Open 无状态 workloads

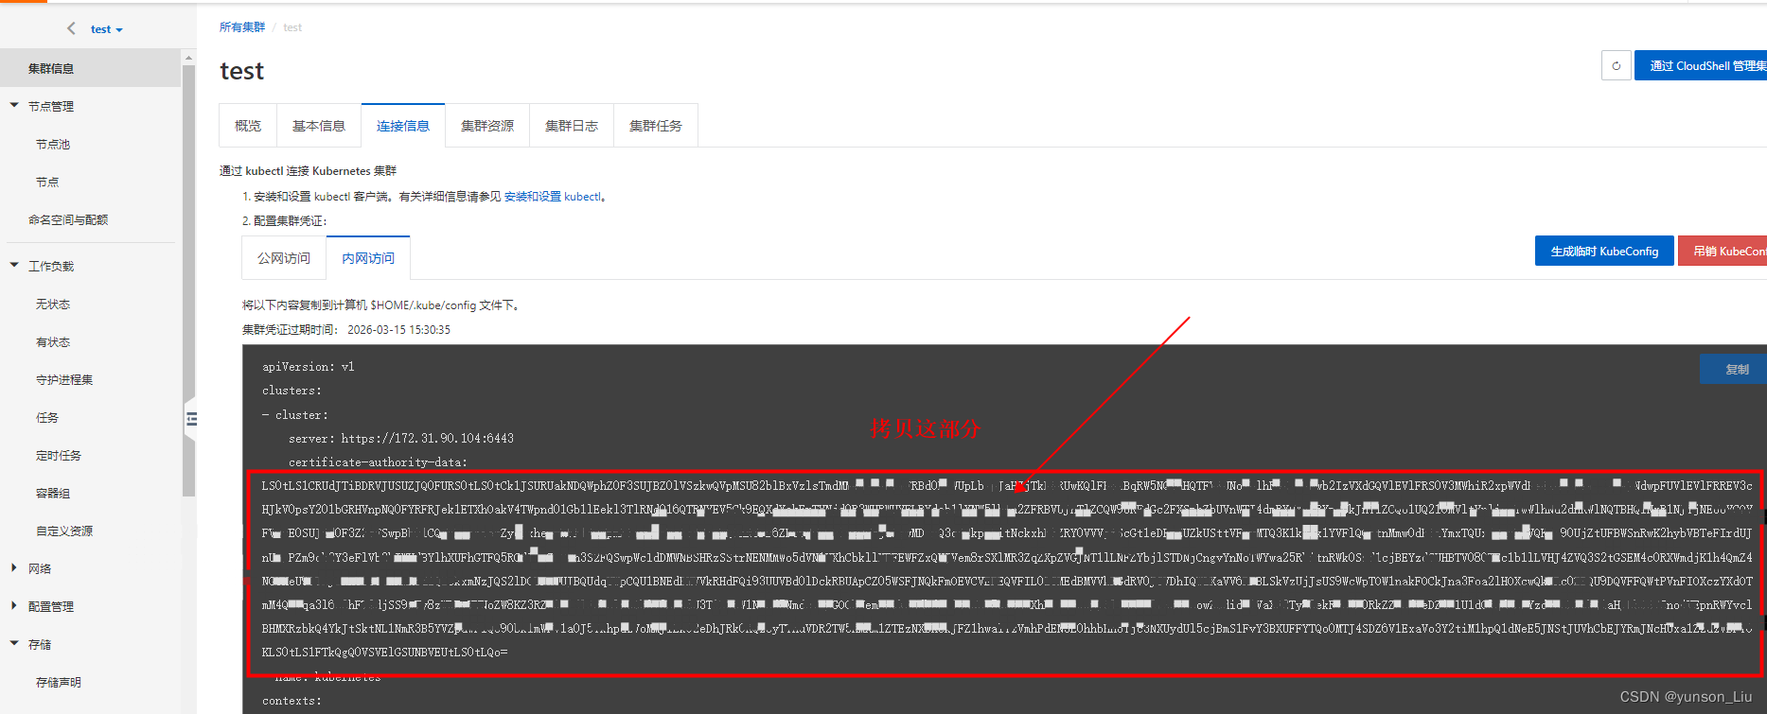[53, 305]
